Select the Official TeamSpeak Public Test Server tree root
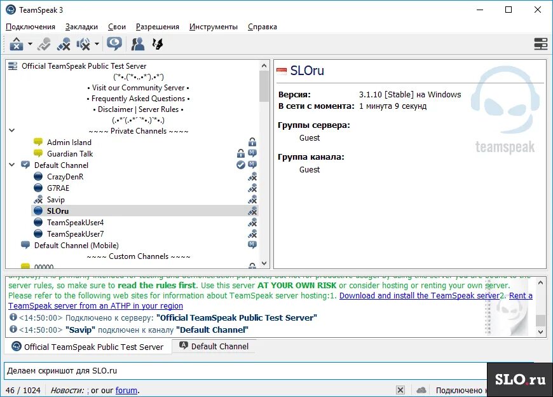553x397 pixels. pos(84,66)
